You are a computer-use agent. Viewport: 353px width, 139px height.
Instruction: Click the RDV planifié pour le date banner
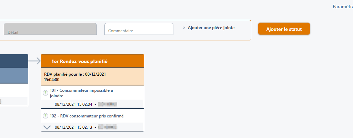[x=92, y=77]
